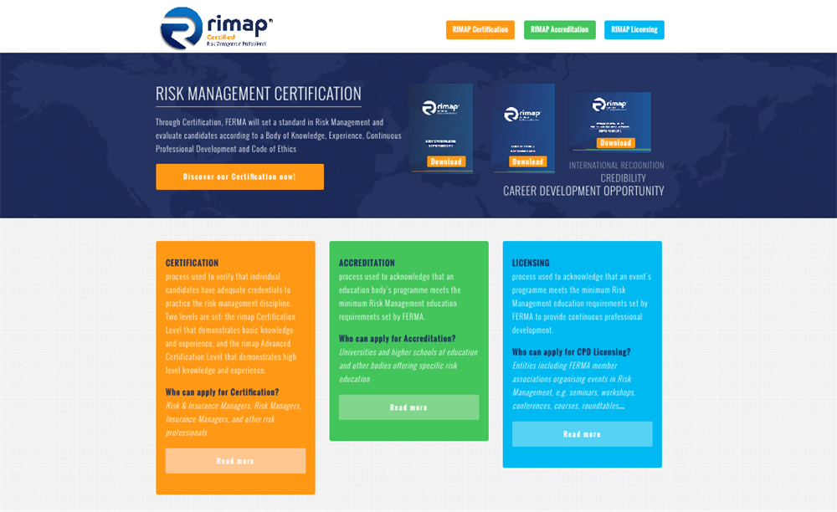Download the middle rimap brochure
This screenshot has height=512, width=837.
pos(527,161)
